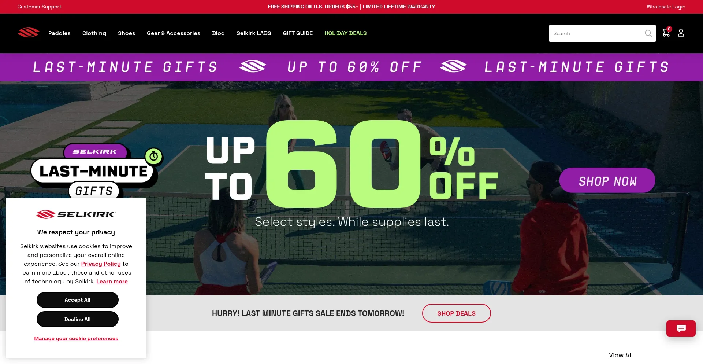Open the user account icon
The image size is (703, 364).
tap(681, 33)
